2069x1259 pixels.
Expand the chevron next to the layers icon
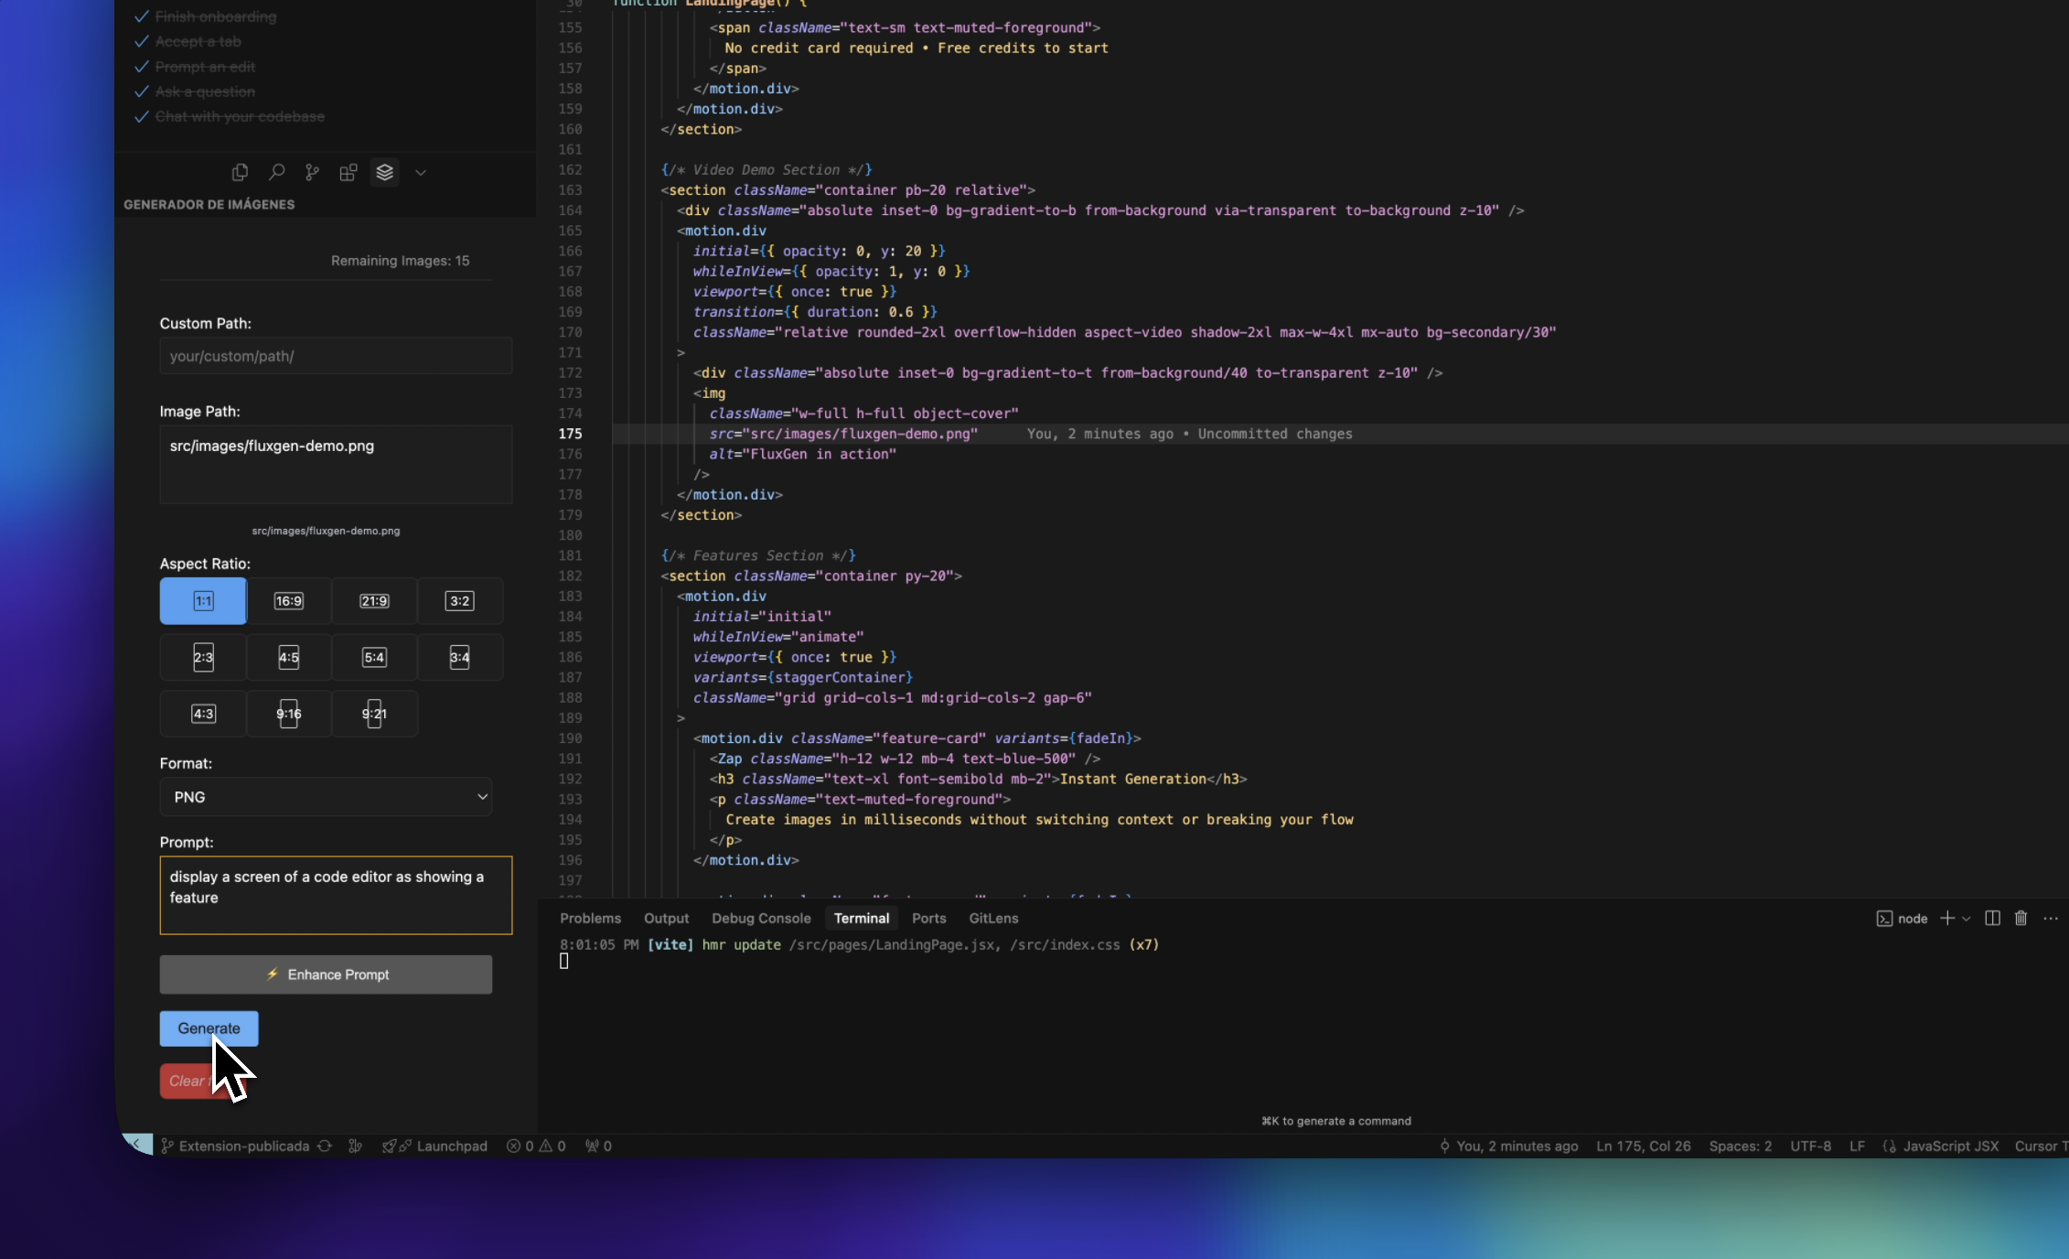point(421,172)
